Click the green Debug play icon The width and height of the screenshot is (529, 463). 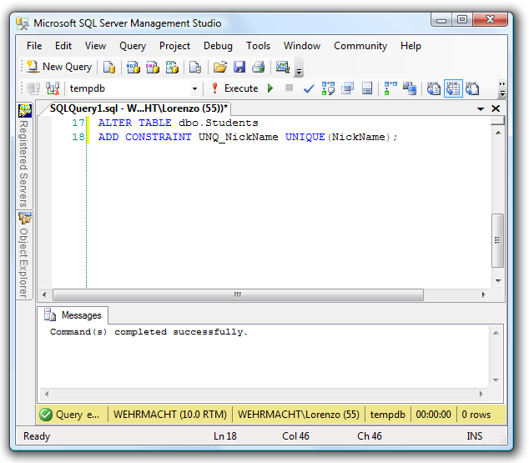point(270,88)
